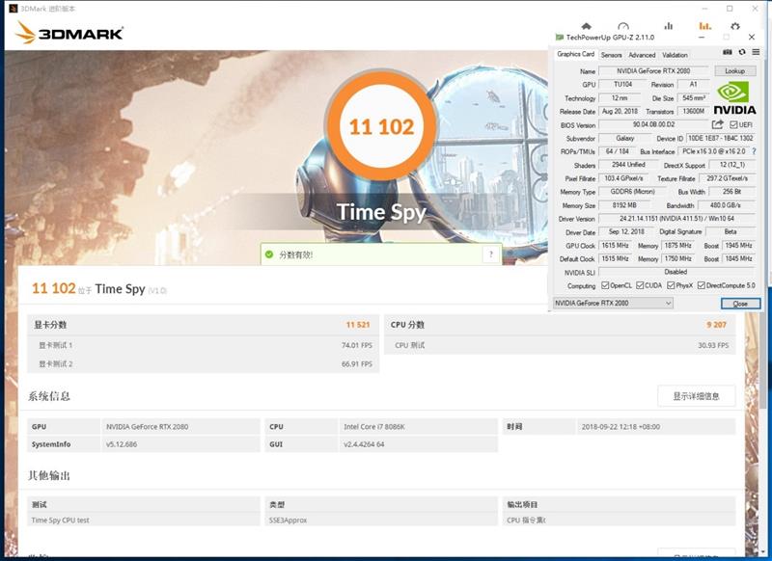Click the BIOS Version field
This screenshot has width=772, height=561.
[653, 124]
